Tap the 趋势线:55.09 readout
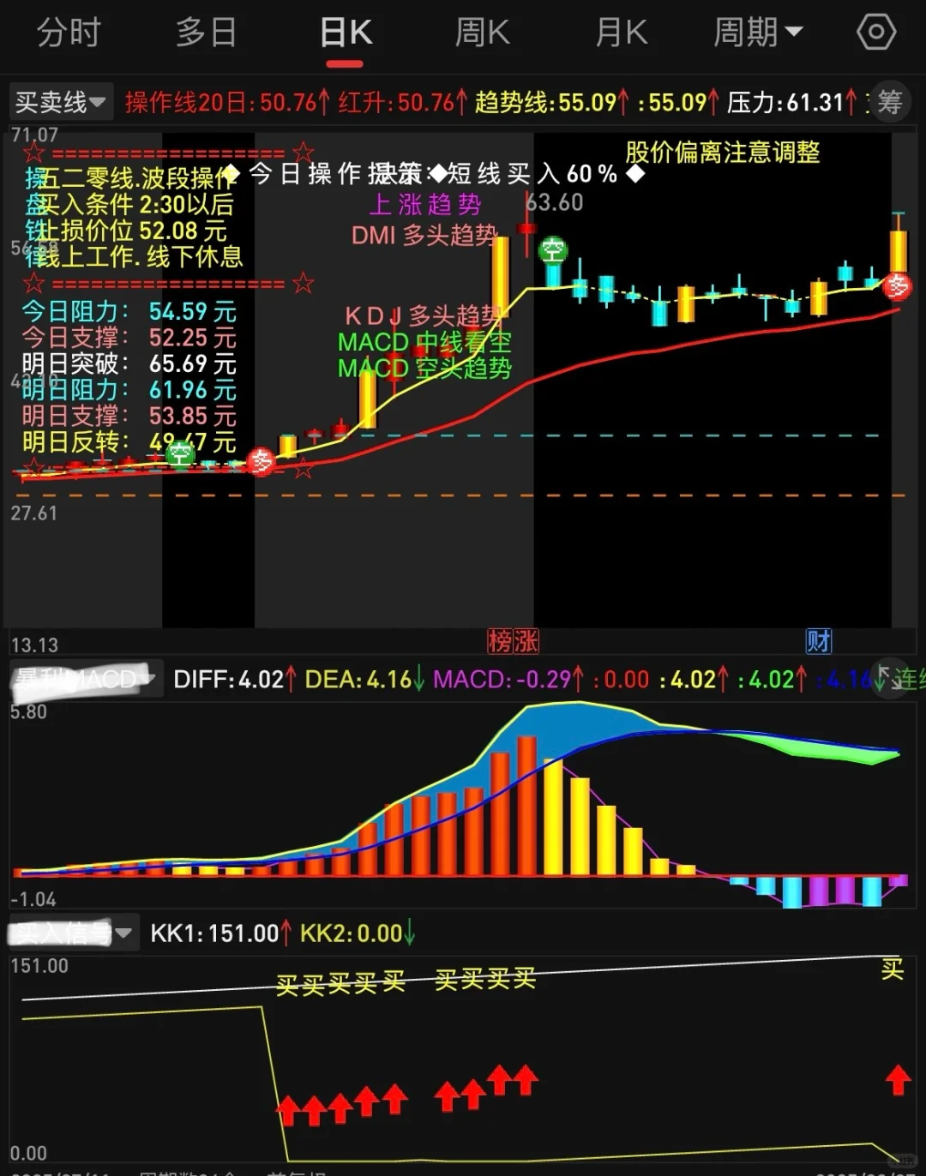 point(552,103)
